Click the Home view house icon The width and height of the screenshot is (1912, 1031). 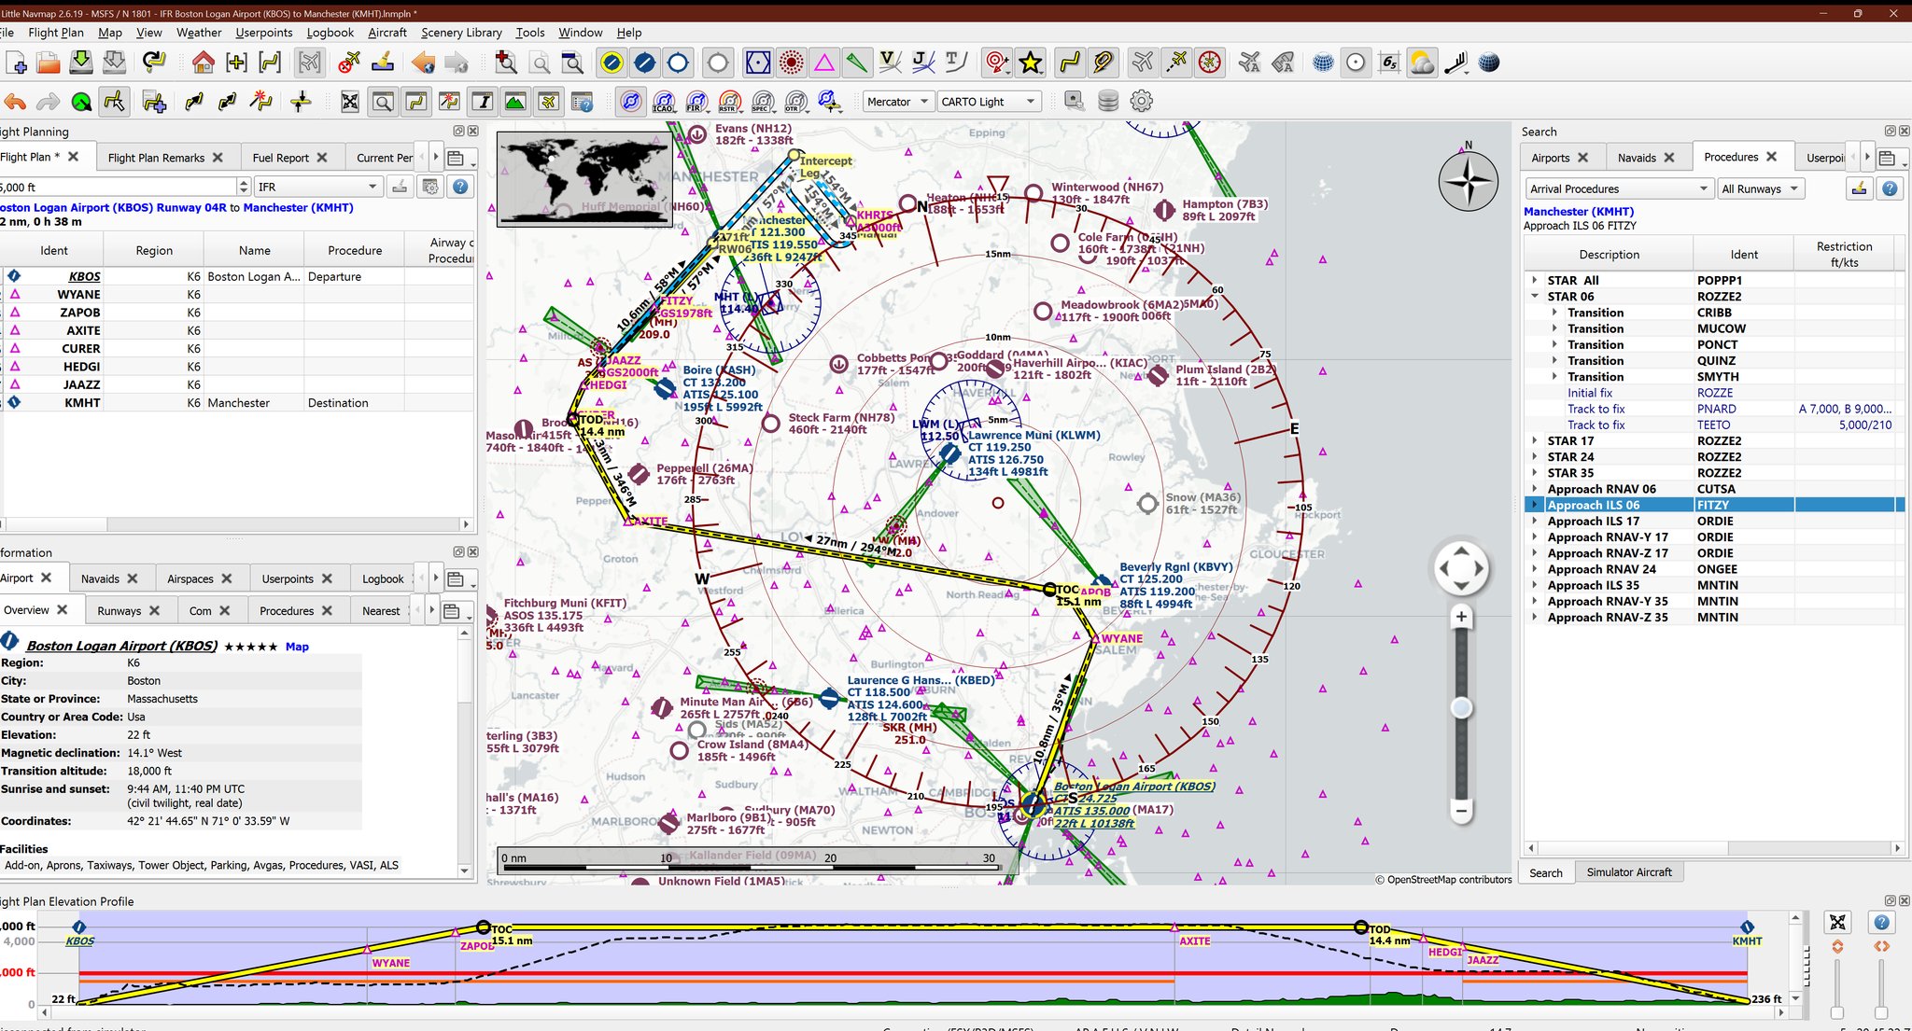click(x=203, y=63)
